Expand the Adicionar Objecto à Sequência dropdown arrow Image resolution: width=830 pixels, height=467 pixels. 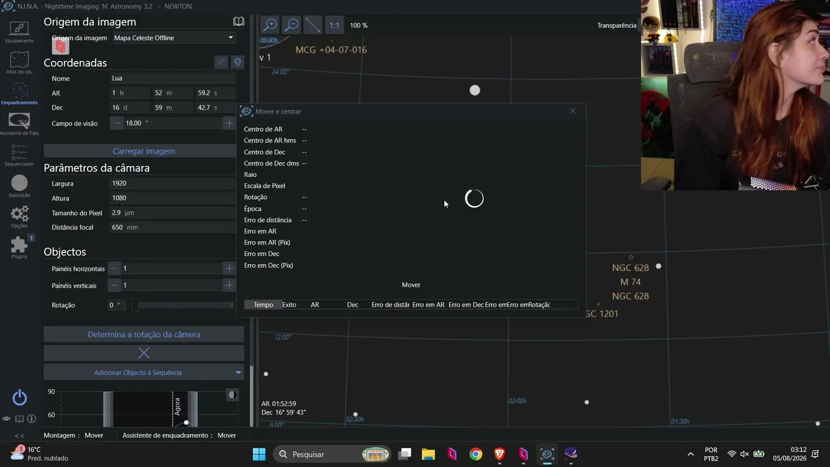click(x=239, y=372)
